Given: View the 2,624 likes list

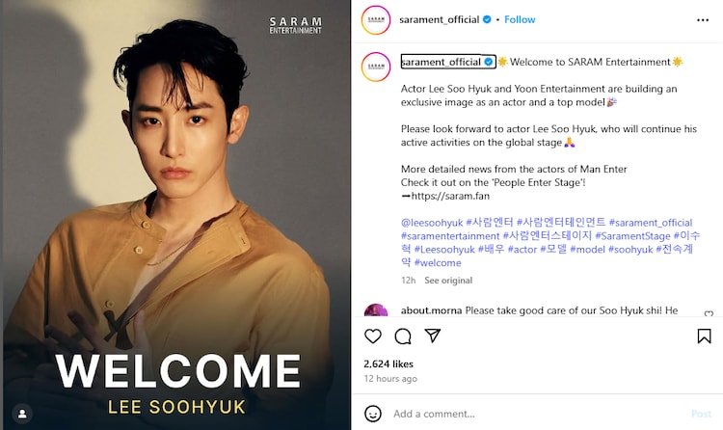Looking at the screenshot, I should pyautogui.click(x=388, y=363).
